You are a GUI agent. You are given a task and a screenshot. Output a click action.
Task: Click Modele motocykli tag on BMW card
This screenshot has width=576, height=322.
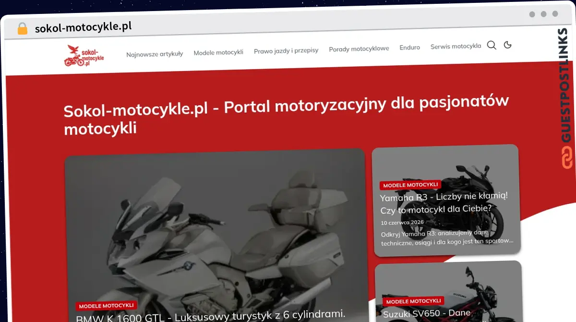pyautogui.click(x=107, y=306)
